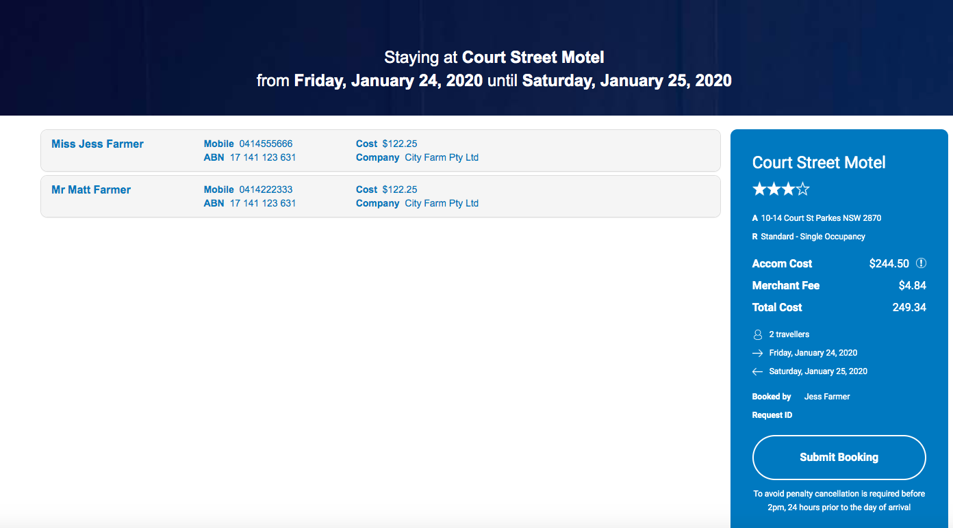Click the Merchant Fee amount $4.84

tap(912, 285)
